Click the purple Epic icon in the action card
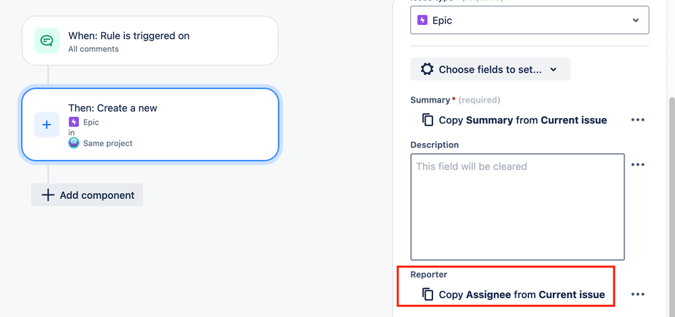 [74, 122]
